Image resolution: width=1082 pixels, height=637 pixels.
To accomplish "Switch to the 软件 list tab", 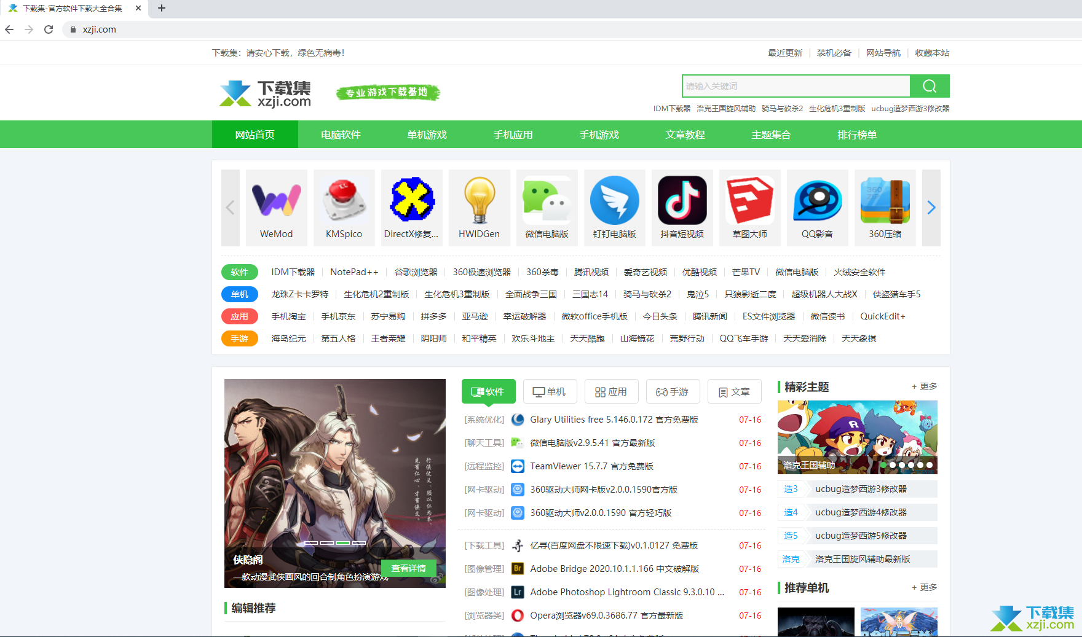I will (489, 391).
